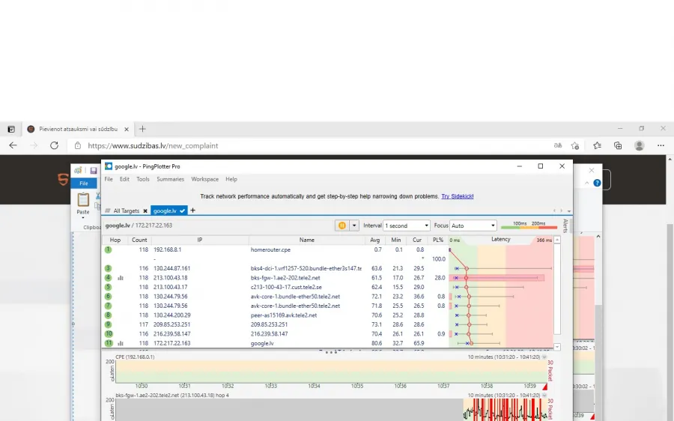This screenshot has width=674, height=421.
Task: Click the Latency graph column header
Action: coord(501,240)
